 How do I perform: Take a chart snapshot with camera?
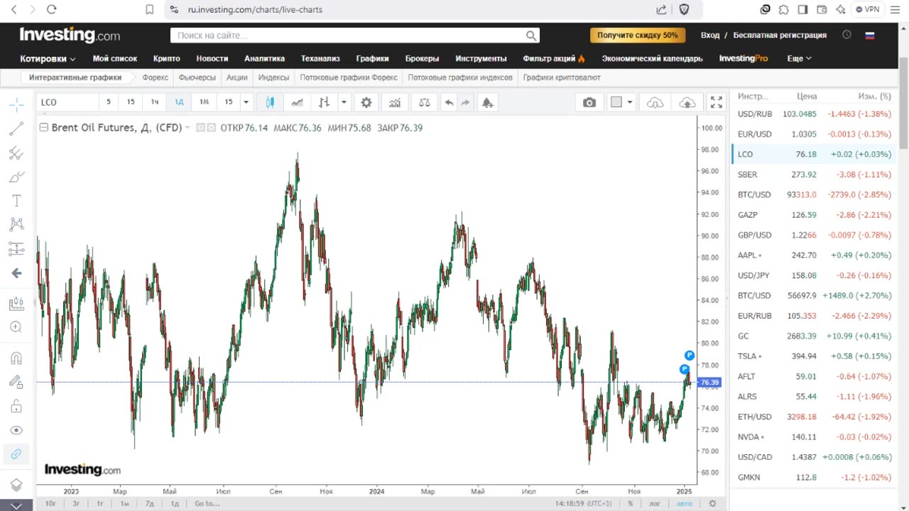pos(589,102)
